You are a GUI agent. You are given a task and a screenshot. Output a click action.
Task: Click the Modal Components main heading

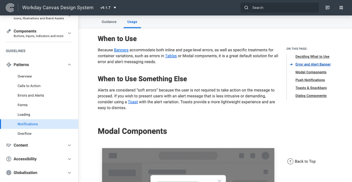pos(133,131)
